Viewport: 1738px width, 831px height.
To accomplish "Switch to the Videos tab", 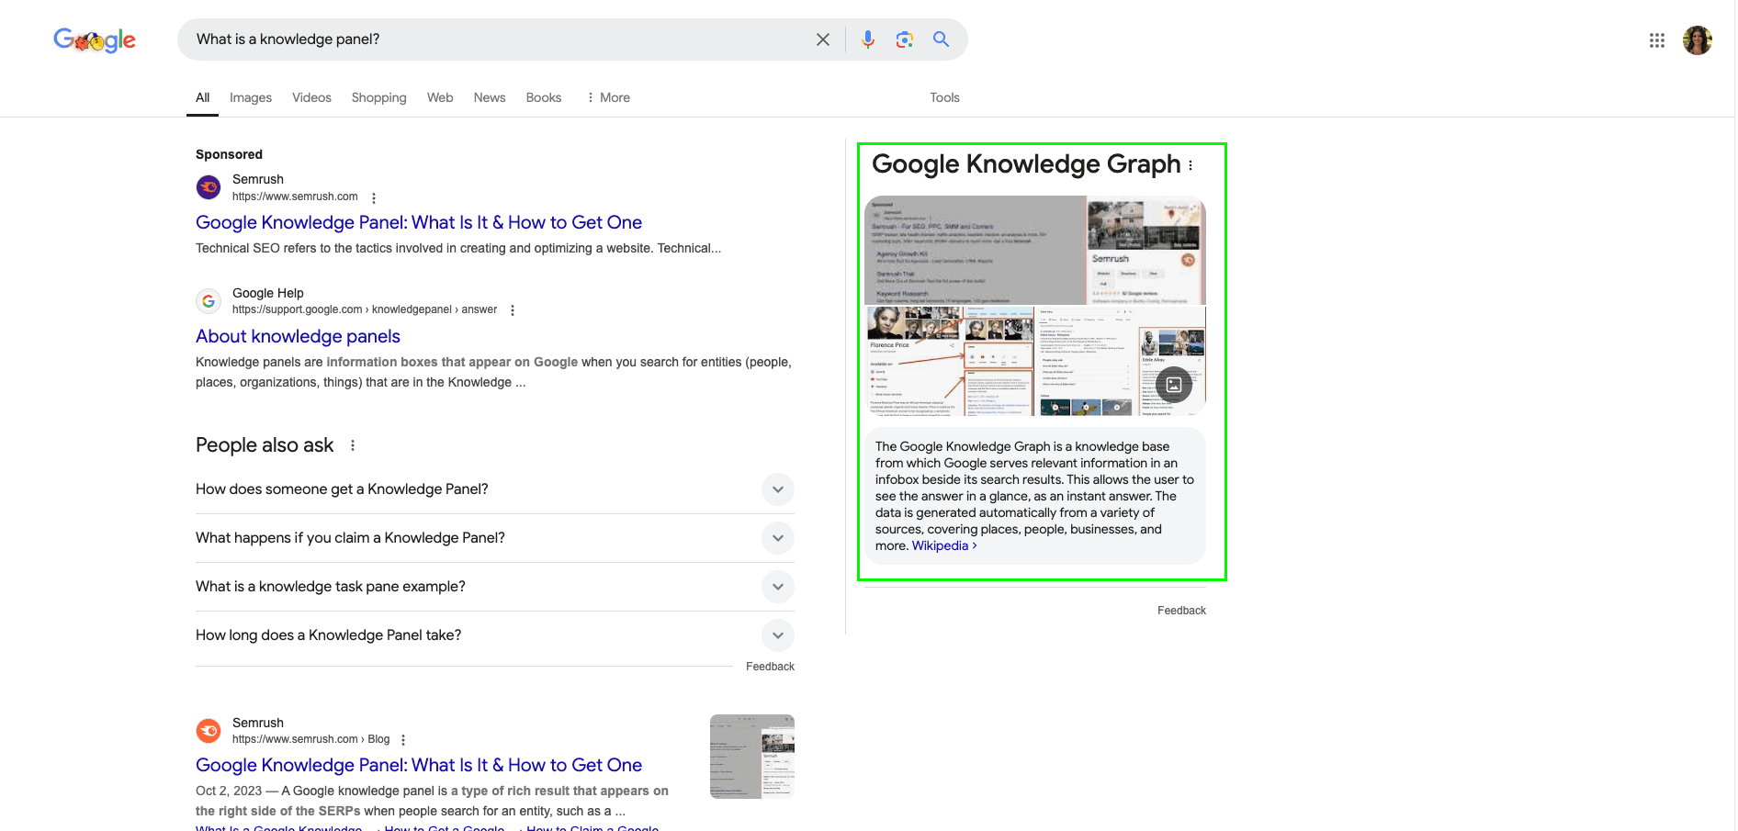I will (311, 97).
